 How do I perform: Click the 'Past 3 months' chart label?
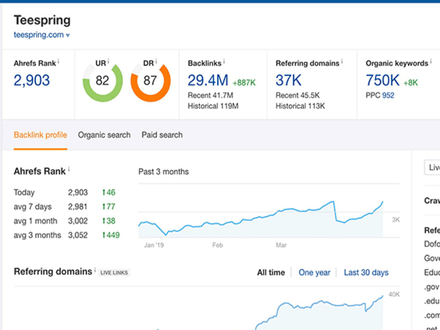click(164, 172)
